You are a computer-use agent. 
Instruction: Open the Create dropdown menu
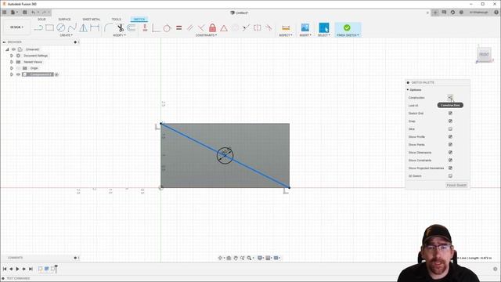click(66, 35)
